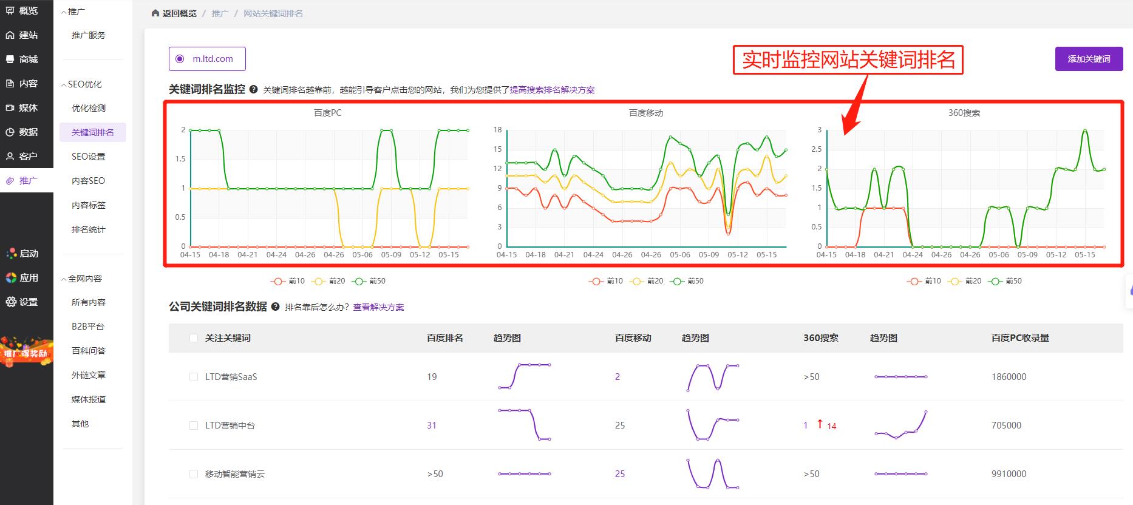
Task: Click 推广 breadcrumb link
Action: (220, 13)
